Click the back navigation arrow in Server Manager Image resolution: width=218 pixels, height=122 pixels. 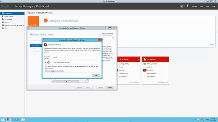coord(3,6)
